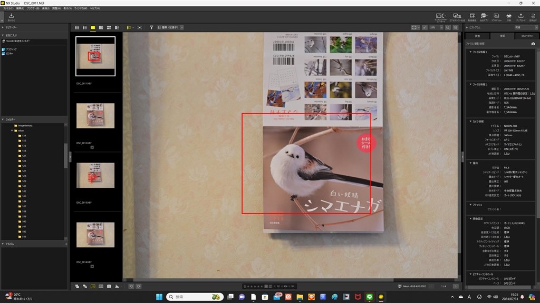
Task: Open the 編集(E) menu
Action: pyautogui.click(x=20, y=8)
